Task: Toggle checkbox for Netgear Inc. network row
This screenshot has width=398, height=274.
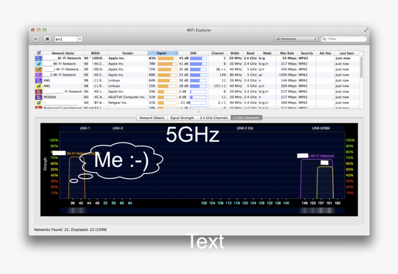Action: [38, 103]
